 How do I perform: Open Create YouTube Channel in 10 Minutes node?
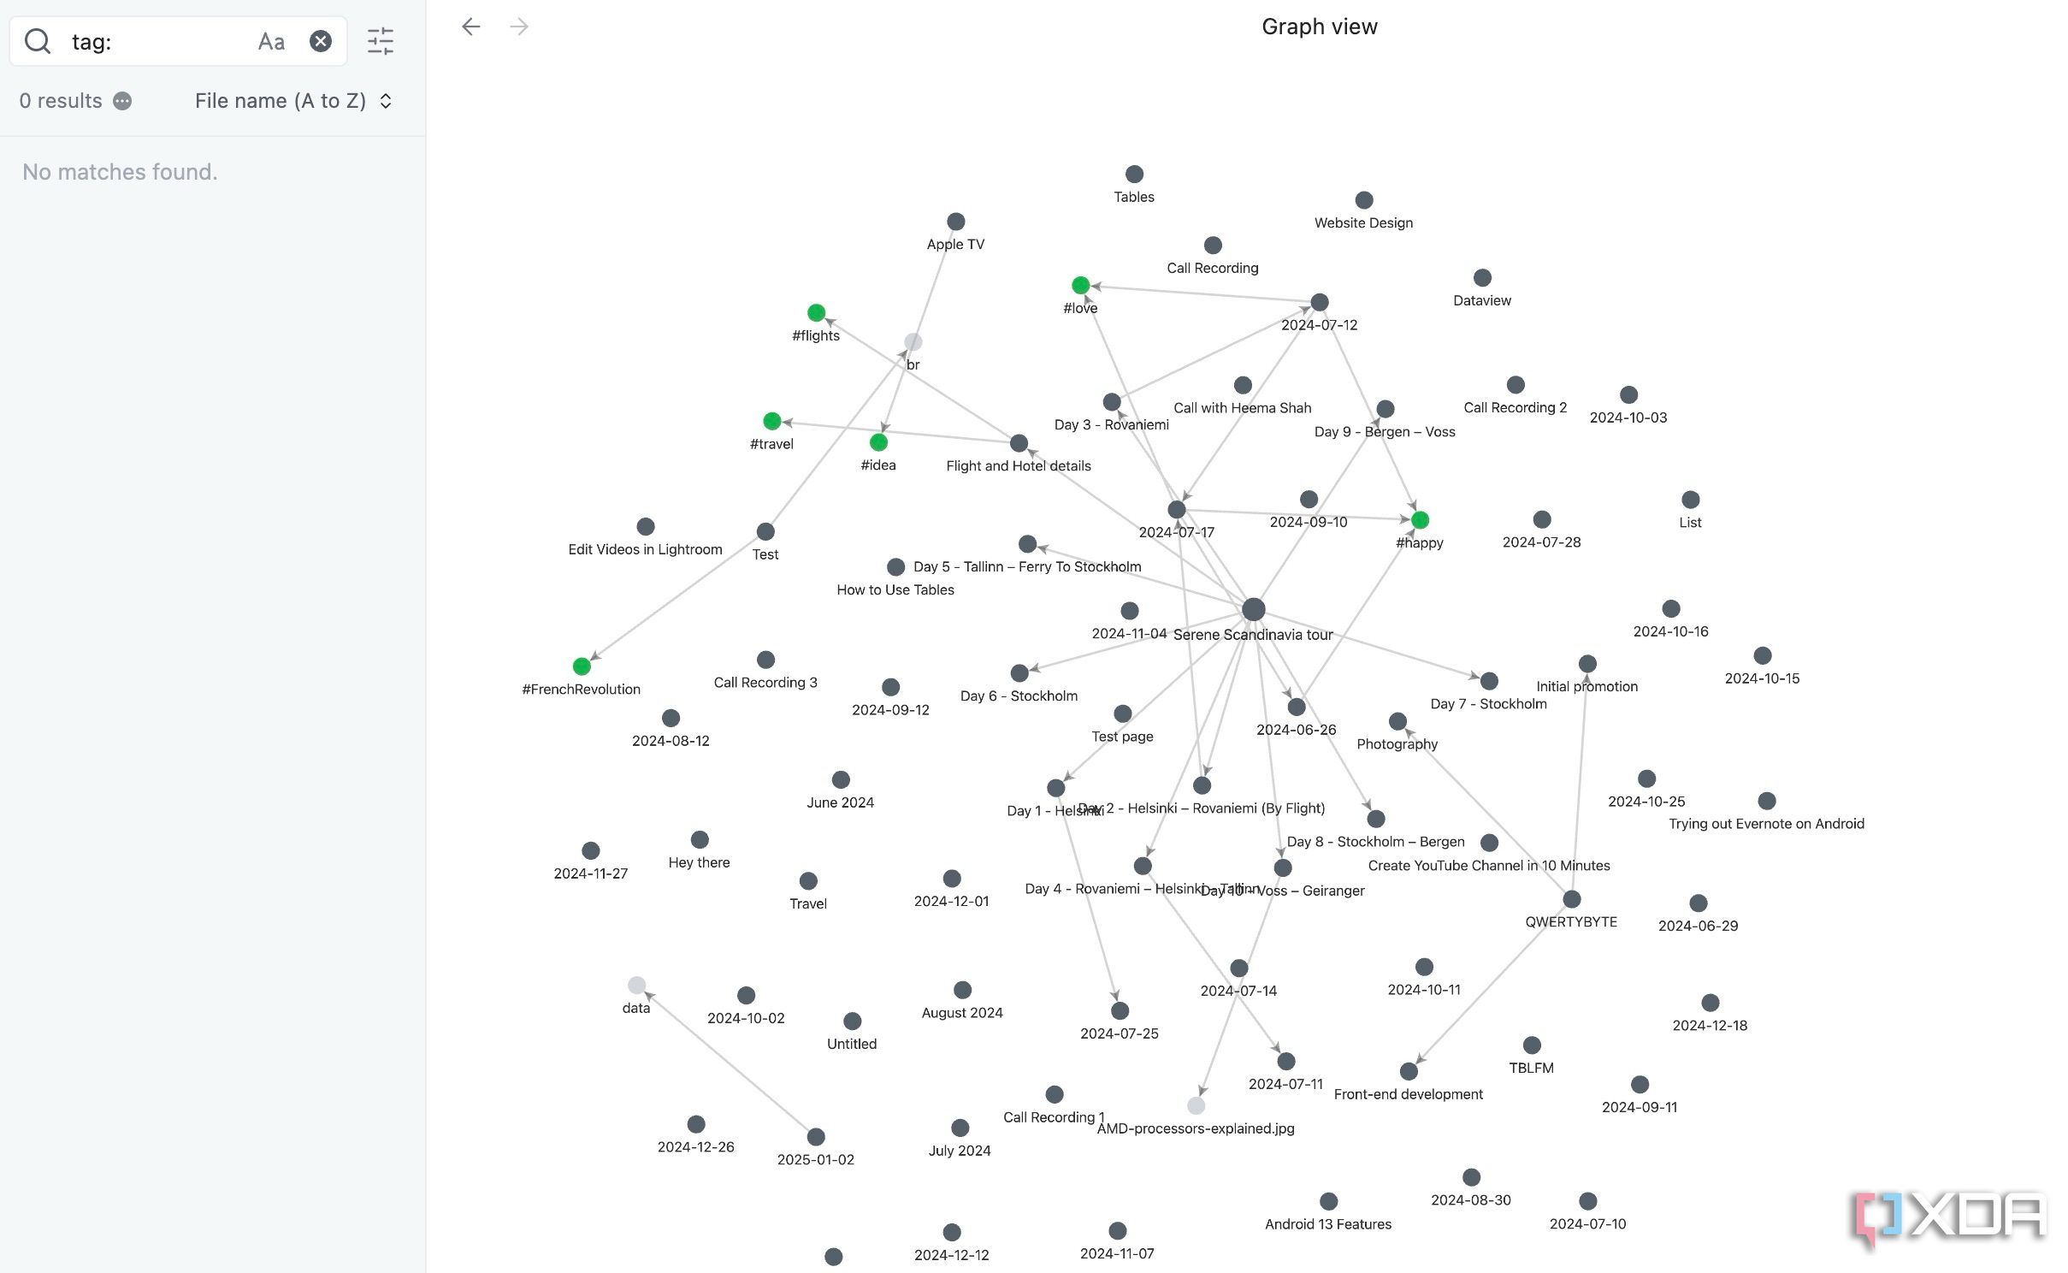pyautogui.click(x=1489, y=843)
